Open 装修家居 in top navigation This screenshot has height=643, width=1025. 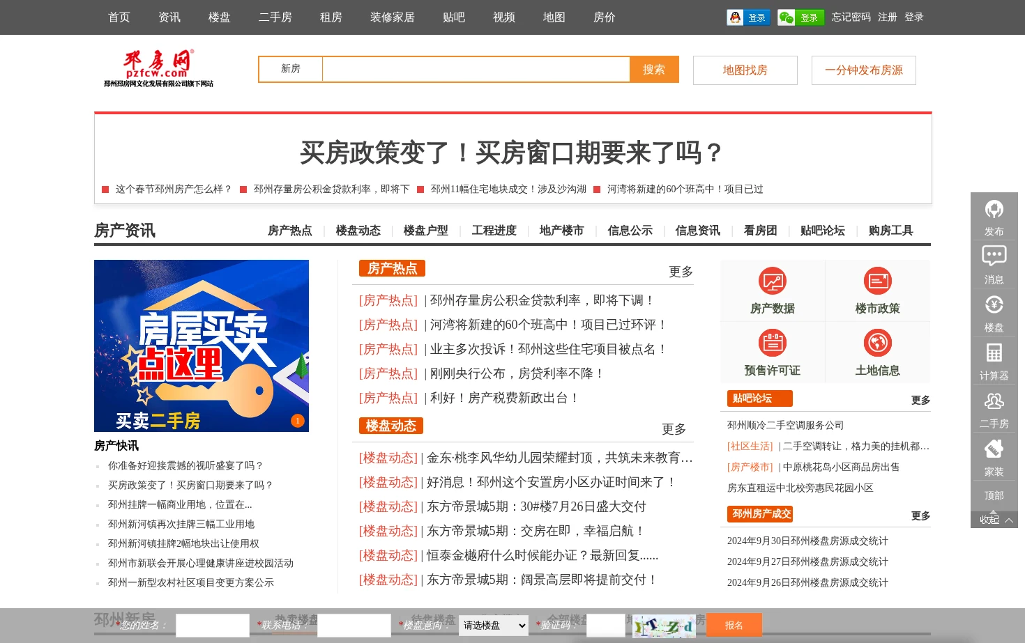393,17
